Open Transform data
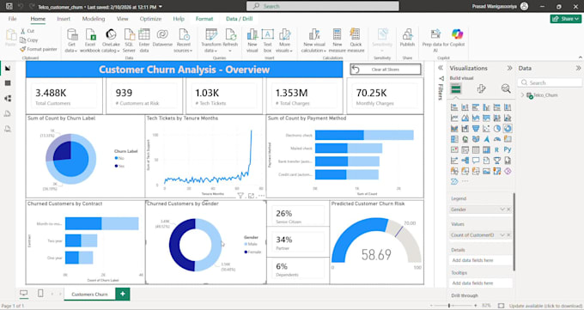Viewport: 584px width, 310px height. tap(211, 40)
